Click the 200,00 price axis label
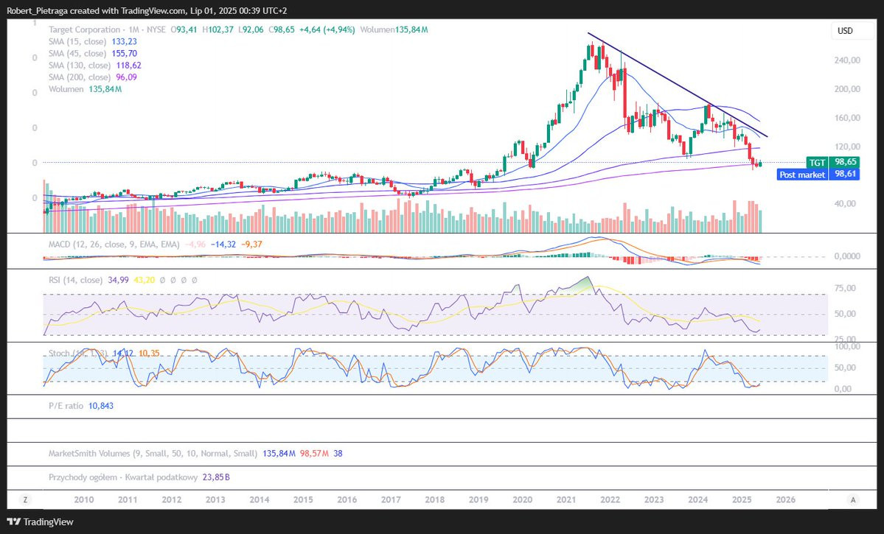The height and width of the screenshot is (534, 884). (847, 89)
